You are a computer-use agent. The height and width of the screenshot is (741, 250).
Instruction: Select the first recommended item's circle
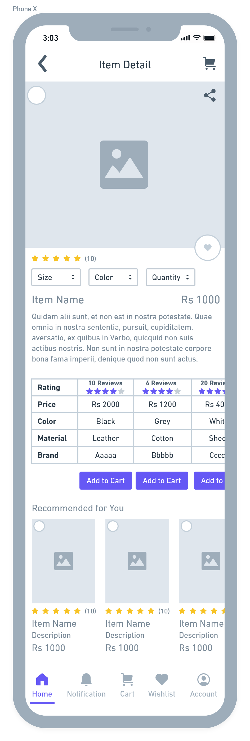[39, 526]
